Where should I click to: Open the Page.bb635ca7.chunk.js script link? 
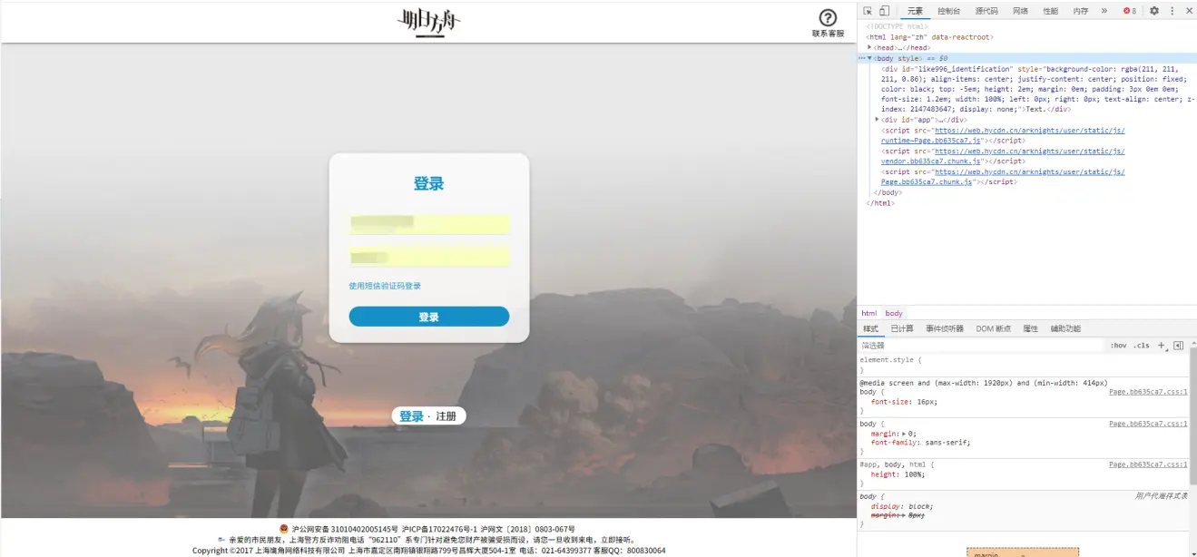(x=1003, y=177)
